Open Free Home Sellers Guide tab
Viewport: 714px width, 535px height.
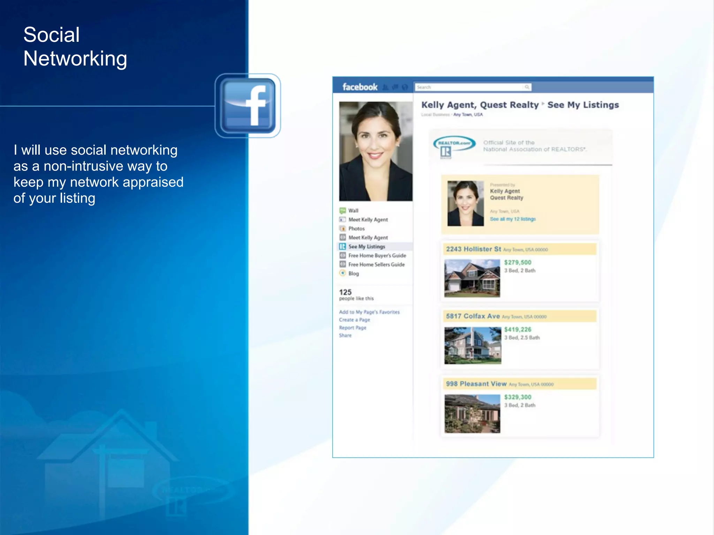(x=377, y=265)
